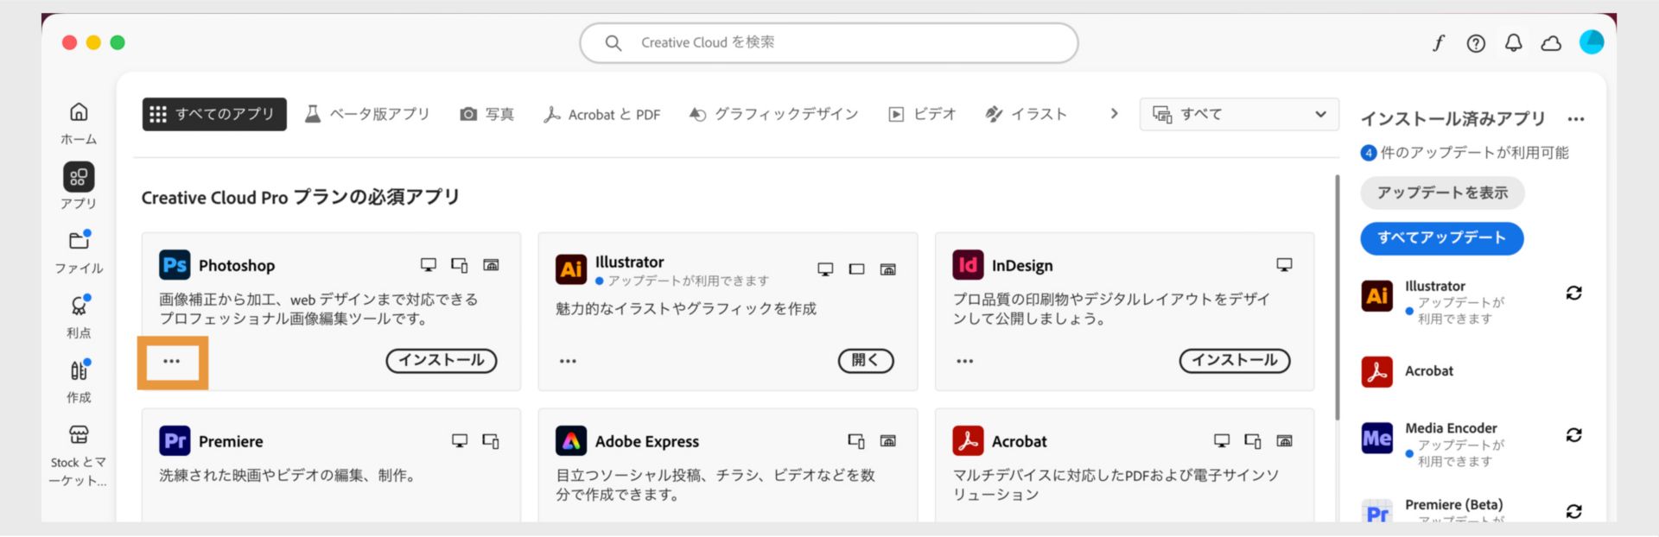Select the すべてのアプリ tab
This screenshot has width=1659, height=537.
(214, 114)
